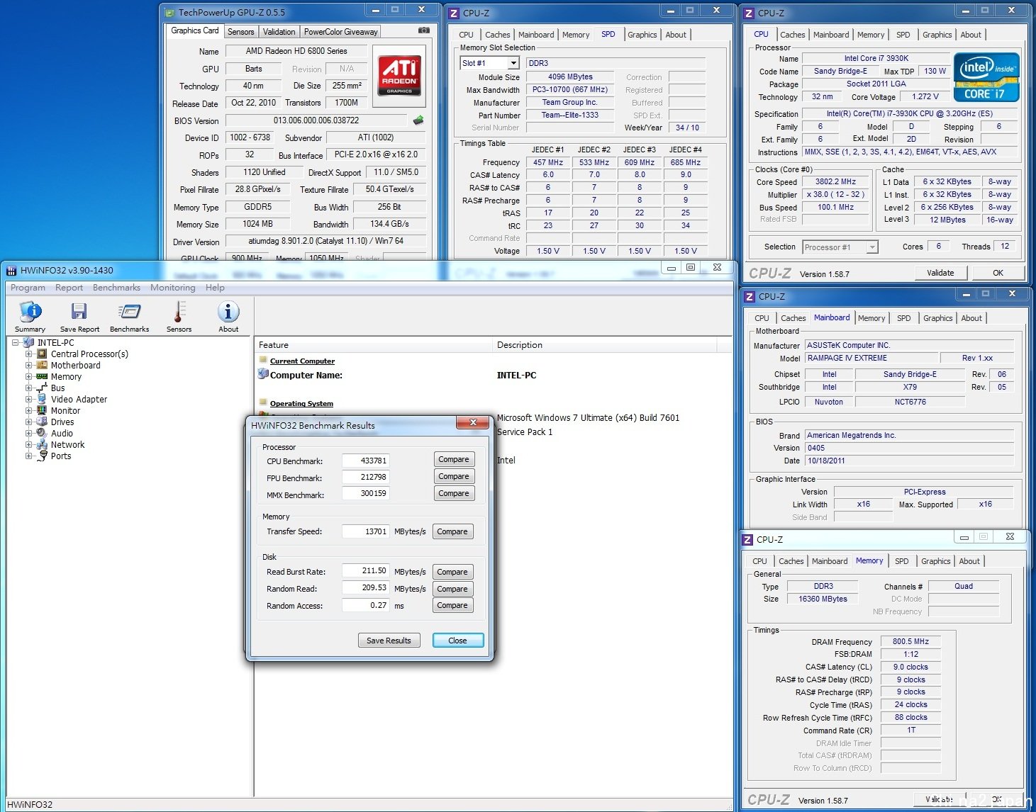Click the DRAM Frequency value 800.5 MHz
This screenshot has width=1036, height=812.
pos(910,641)
